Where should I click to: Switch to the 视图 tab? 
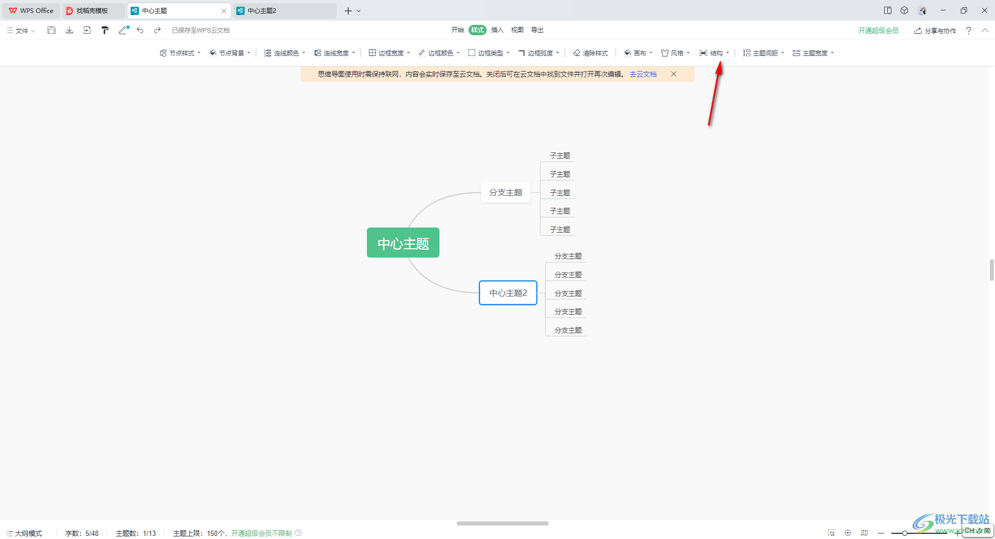click(x=517, y=30)
